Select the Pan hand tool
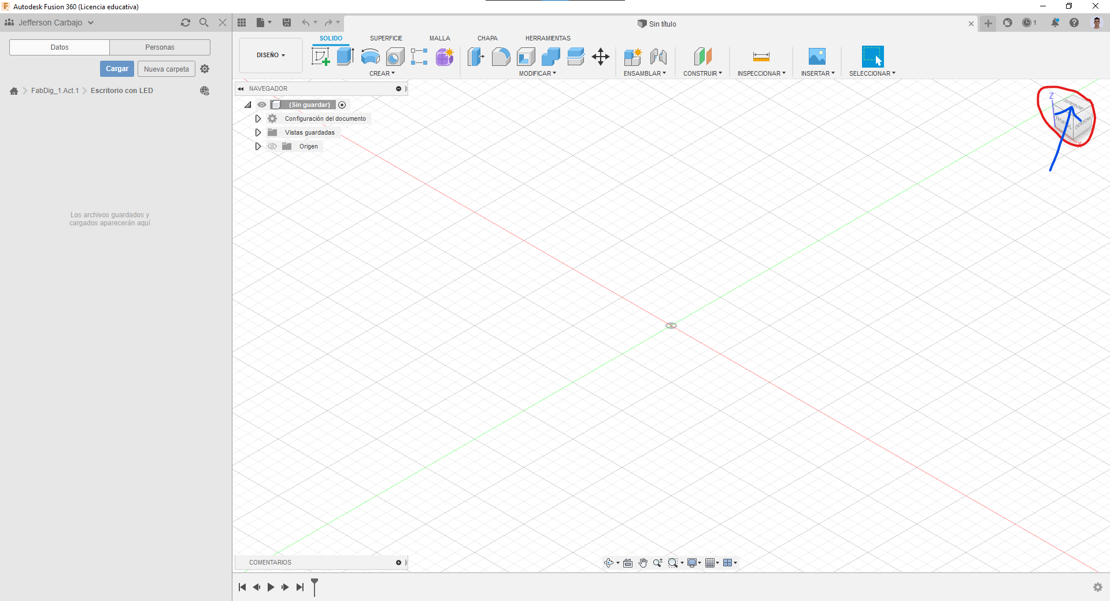The image size is (1110, 601). [x=643, y=563]
